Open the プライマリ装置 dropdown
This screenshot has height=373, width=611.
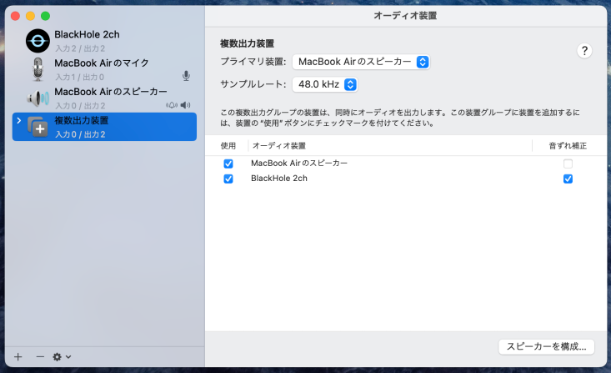pyautogui.click(x=361, y=62)
